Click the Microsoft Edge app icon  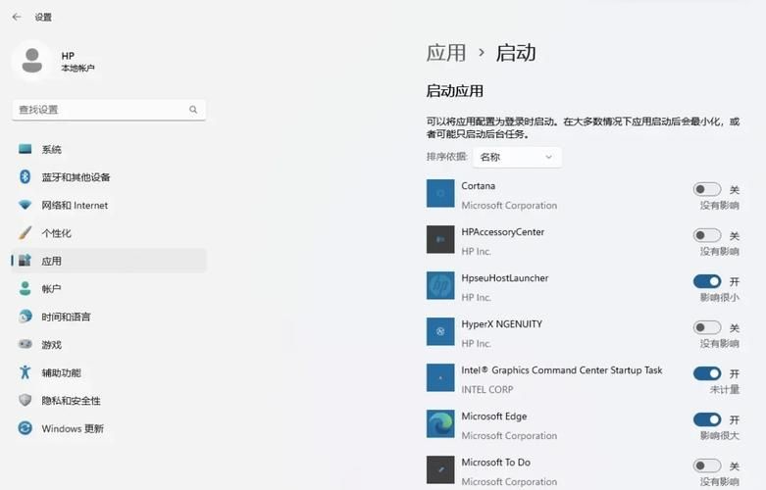coord(440,423)
